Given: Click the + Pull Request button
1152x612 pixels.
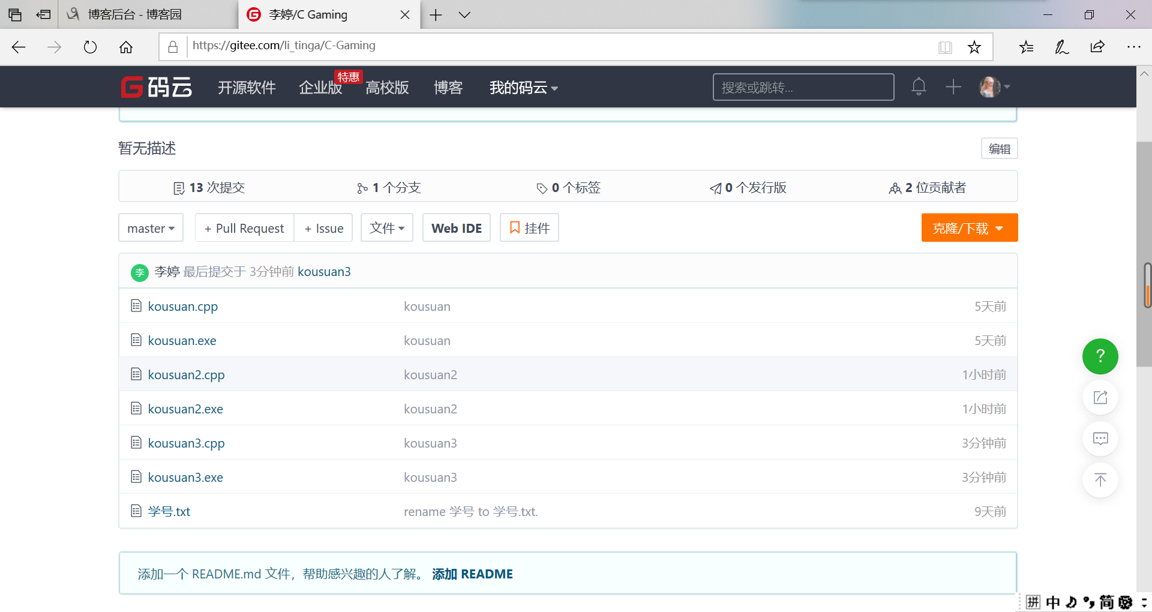Looking at the screenshot, I should pyautogui.click(x=244, y=228).
